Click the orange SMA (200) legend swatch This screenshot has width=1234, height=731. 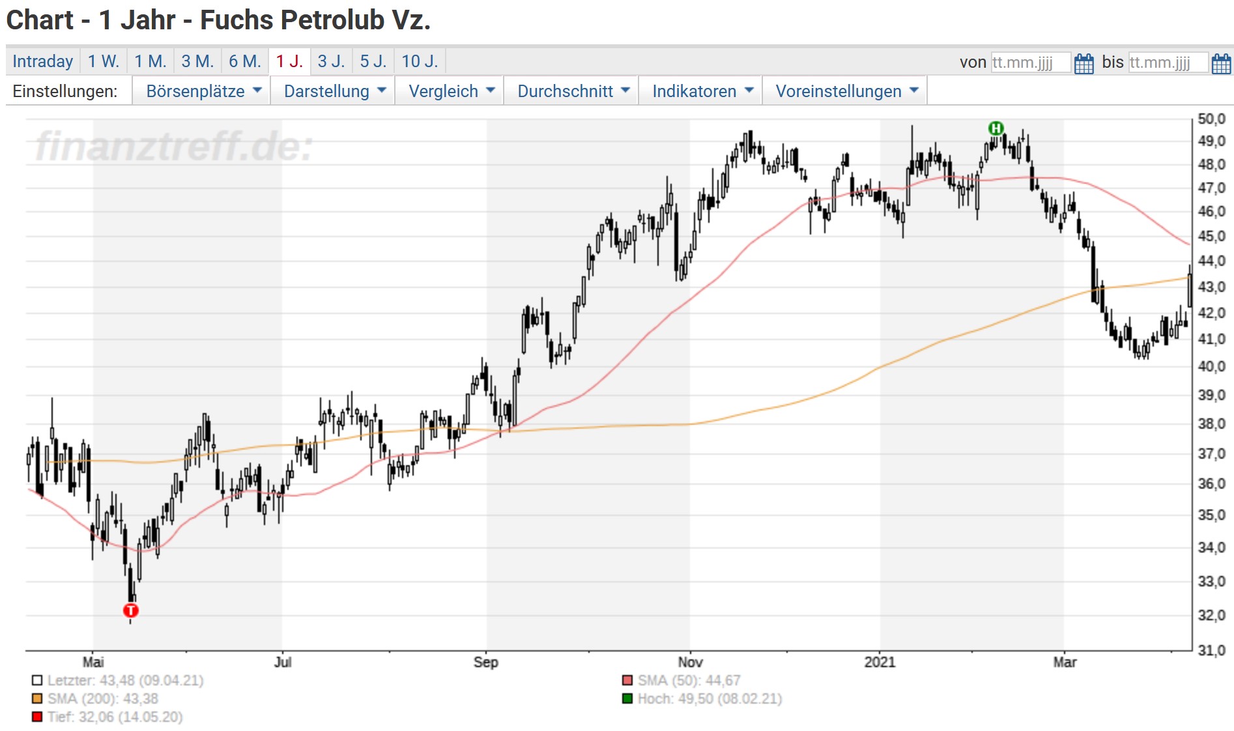click(x=37, y=698)
